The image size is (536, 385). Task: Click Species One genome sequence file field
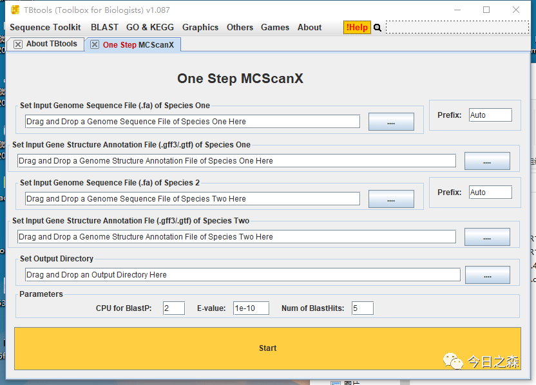tap(193, 122)
